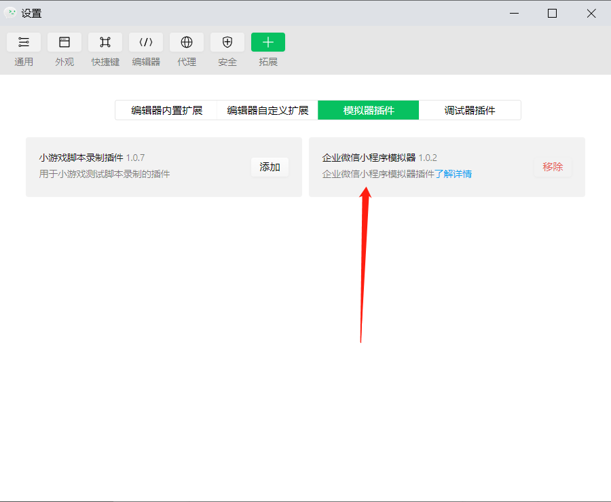Viewport: 611px width, 502px height.
Task: Open the 编辑器 editor settings icon
Action: 146,42
